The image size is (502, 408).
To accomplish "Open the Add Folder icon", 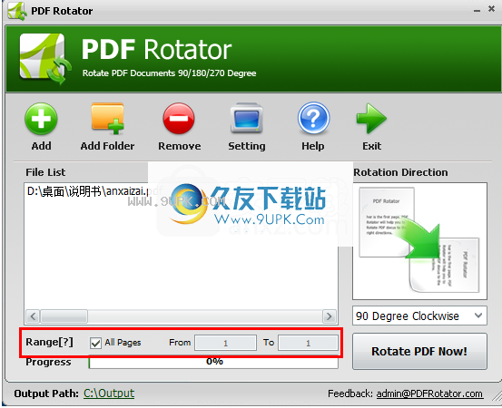I will click(x=107, y=118).
